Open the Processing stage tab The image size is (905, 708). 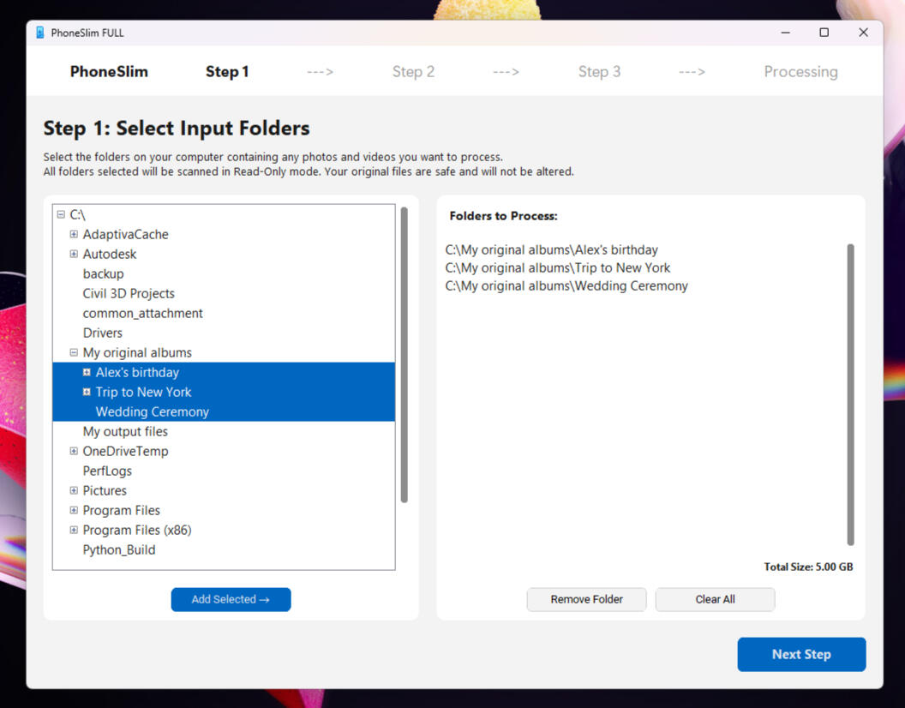point(800,72)
